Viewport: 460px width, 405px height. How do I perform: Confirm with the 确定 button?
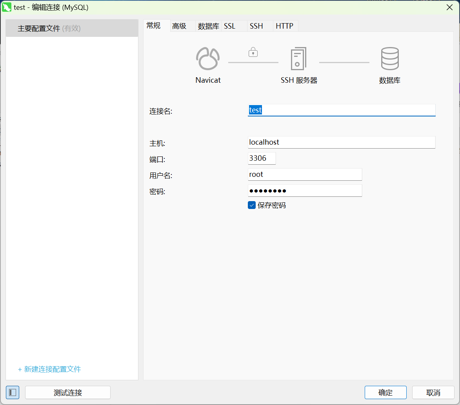pyautogui.click(x=385, y=392)
